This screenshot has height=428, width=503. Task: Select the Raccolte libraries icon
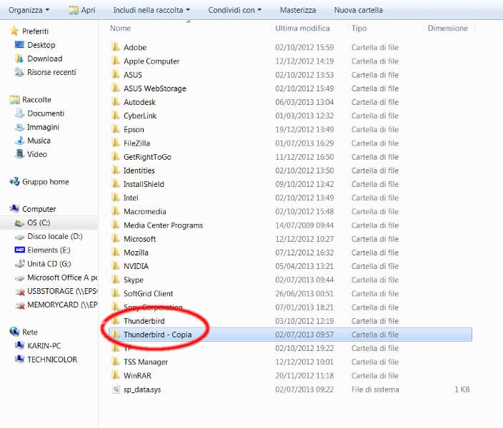click(x=14, y=100)
